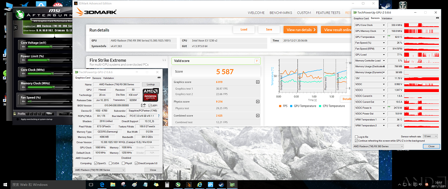Click the Afterburner profile Save button
The image size is (448, 189).
coord(49,113)
